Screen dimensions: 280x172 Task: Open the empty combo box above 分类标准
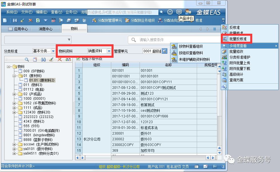tap(38, 40)
